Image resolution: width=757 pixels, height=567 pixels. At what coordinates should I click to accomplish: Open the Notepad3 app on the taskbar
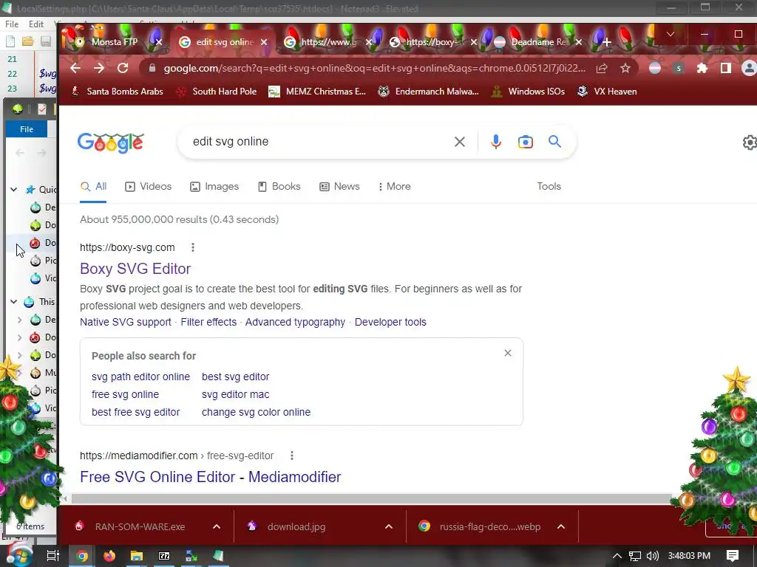218,556
